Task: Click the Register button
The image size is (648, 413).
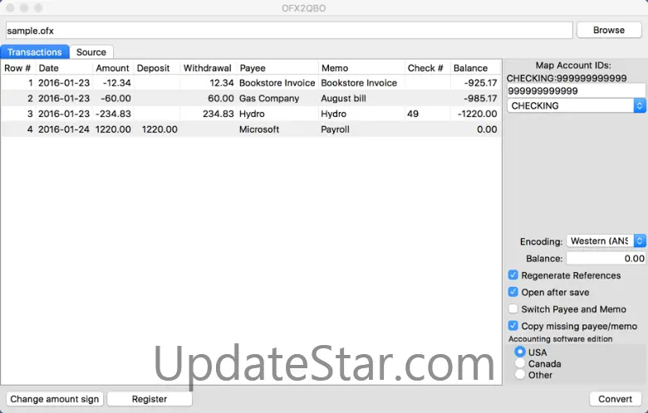Action: coord(150,399)
